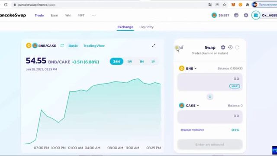This screenshot has width=277, height=156.
Task: Click the 54.55 price value
Action: (x=36, y=61)
